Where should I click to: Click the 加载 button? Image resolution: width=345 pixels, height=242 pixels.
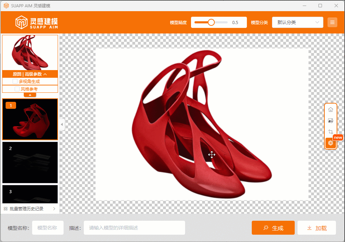pos(316,228)
